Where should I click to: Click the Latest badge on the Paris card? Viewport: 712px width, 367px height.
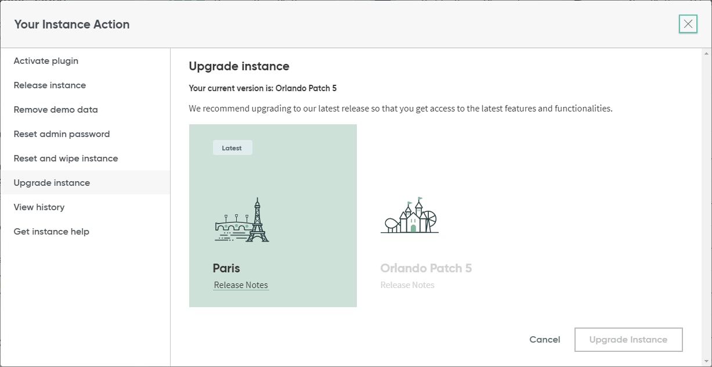coord(232,147)
